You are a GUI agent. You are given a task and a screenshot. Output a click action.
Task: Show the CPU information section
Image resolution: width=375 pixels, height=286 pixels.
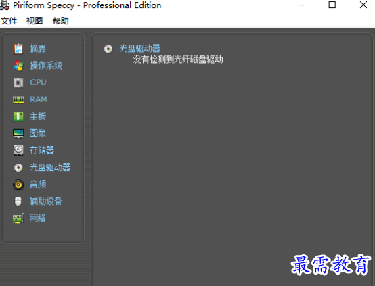[x=38, y=82]
